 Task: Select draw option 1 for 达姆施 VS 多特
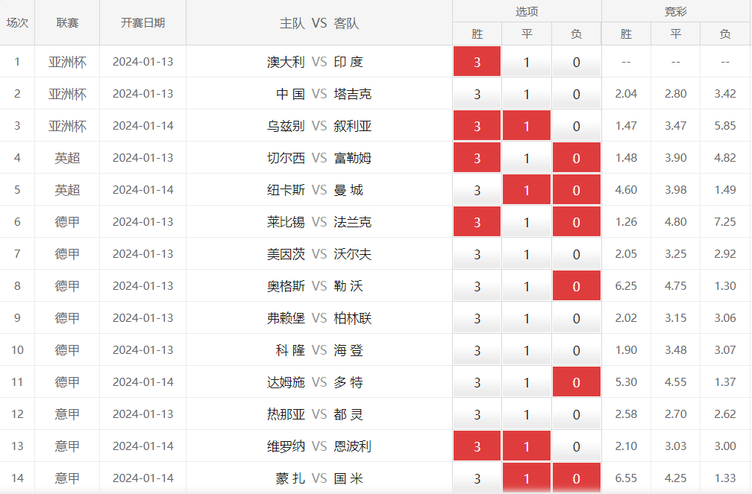[x=527, y=382]
